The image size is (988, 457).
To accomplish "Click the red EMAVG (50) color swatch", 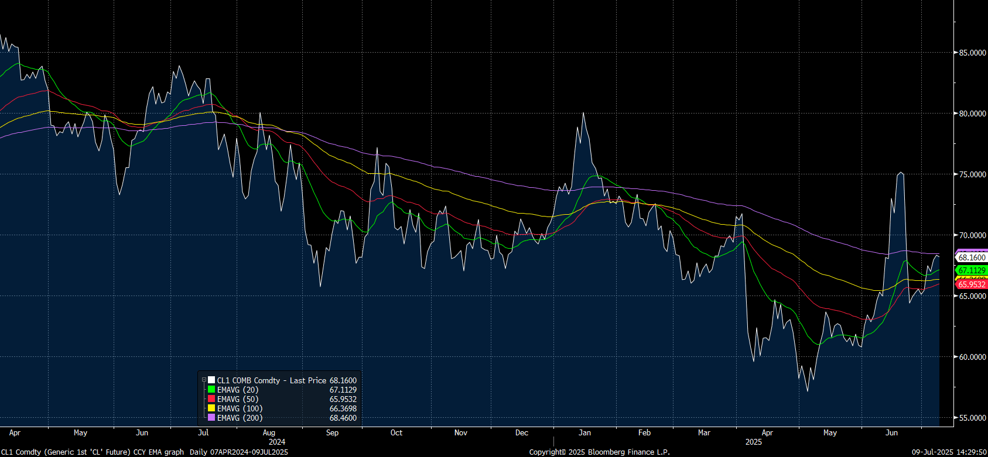I will [x=211, y=399].
